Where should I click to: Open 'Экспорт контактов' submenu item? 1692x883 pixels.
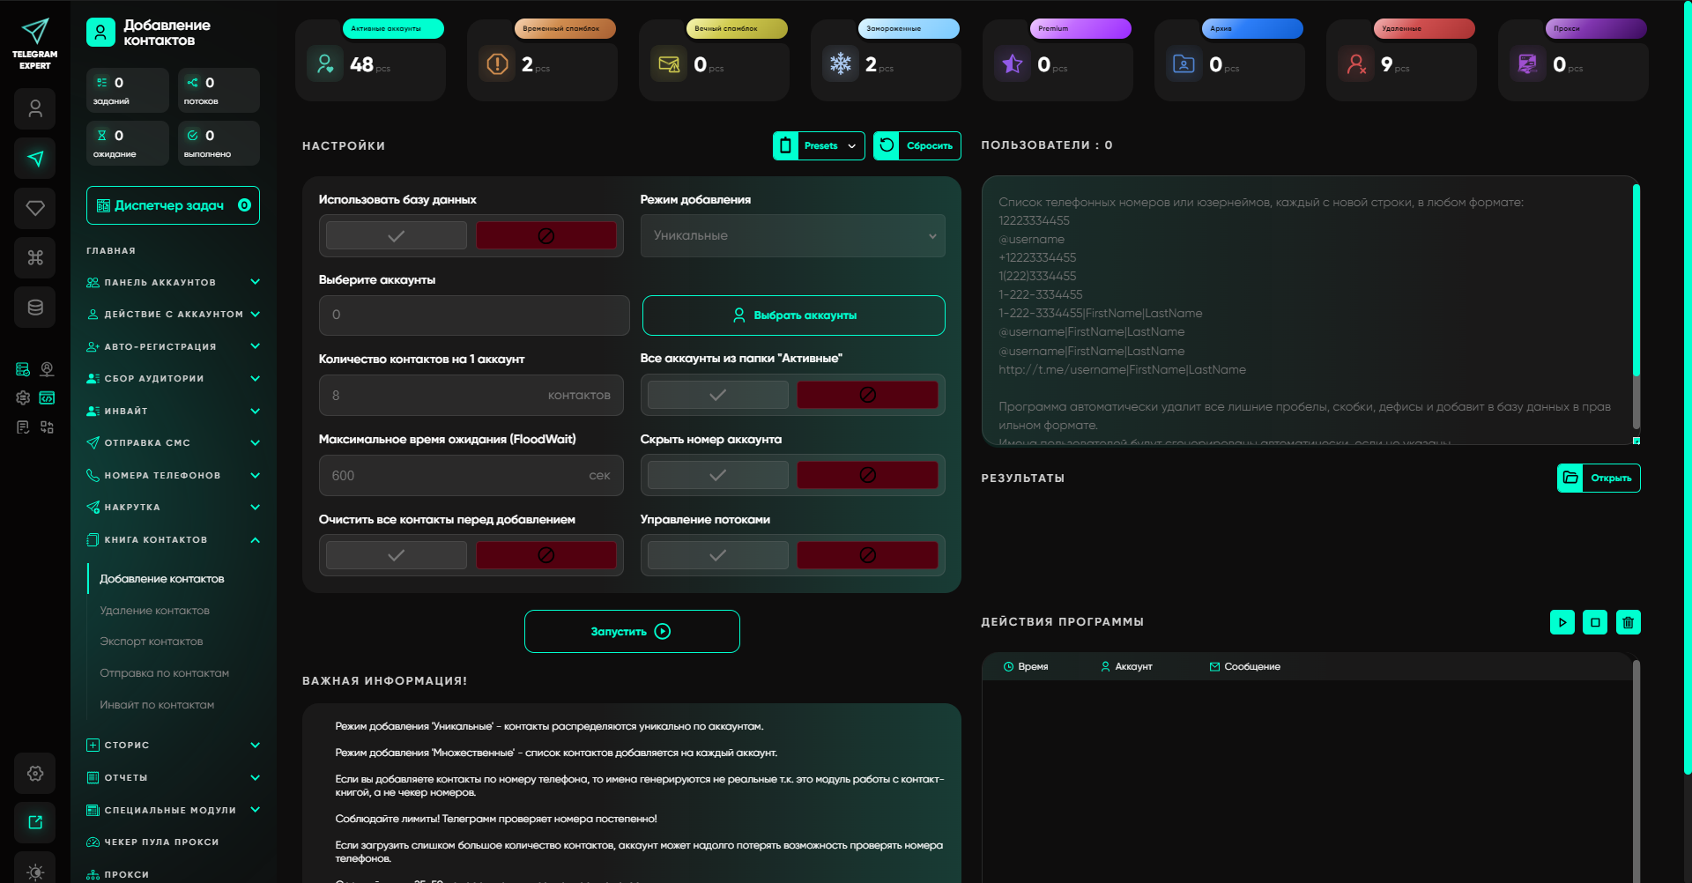pos(151,642)
